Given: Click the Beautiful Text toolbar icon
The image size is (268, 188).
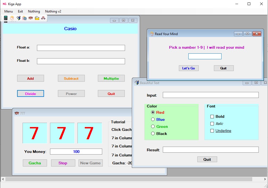Looking at the screenshot, I should [x=18, y=18].
